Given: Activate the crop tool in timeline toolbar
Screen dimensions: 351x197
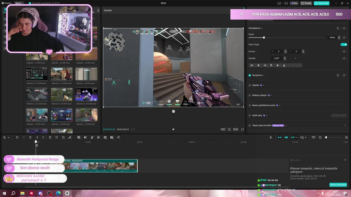Looking at the screenshot, I should pyautogui.click(x=63, y=137).
